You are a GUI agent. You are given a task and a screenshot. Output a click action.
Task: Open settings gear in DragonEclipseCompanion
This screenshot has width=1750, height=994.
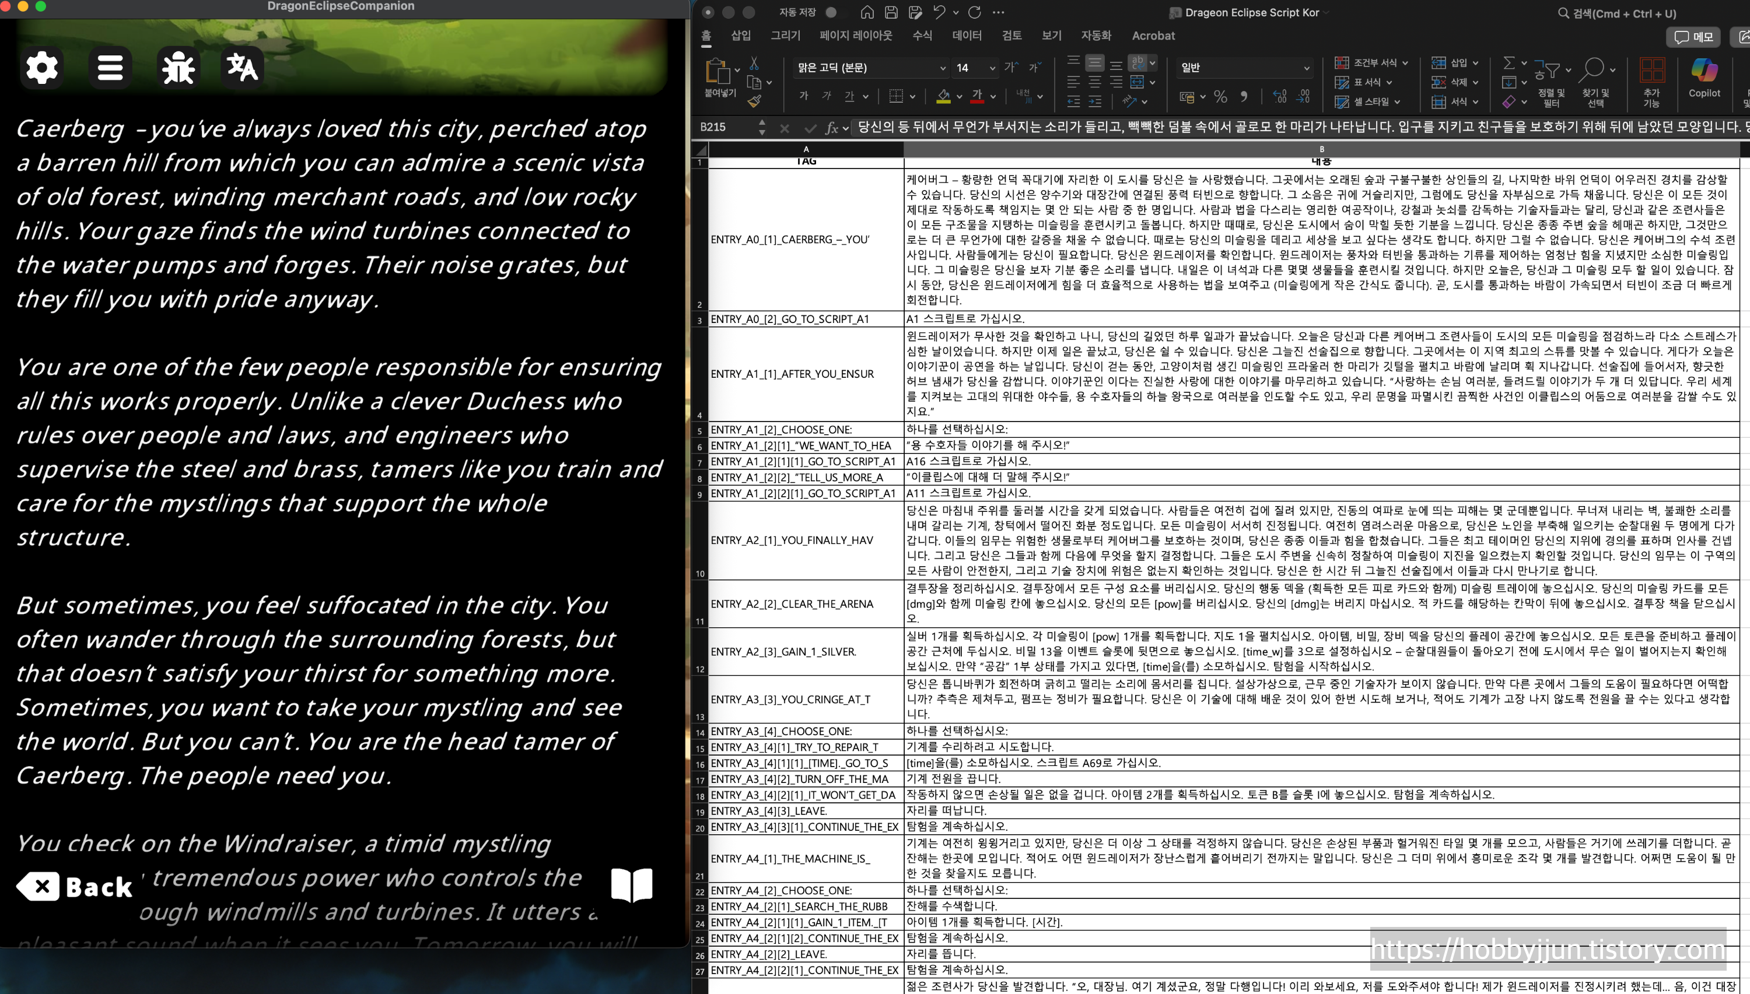[x=43, y=68]
